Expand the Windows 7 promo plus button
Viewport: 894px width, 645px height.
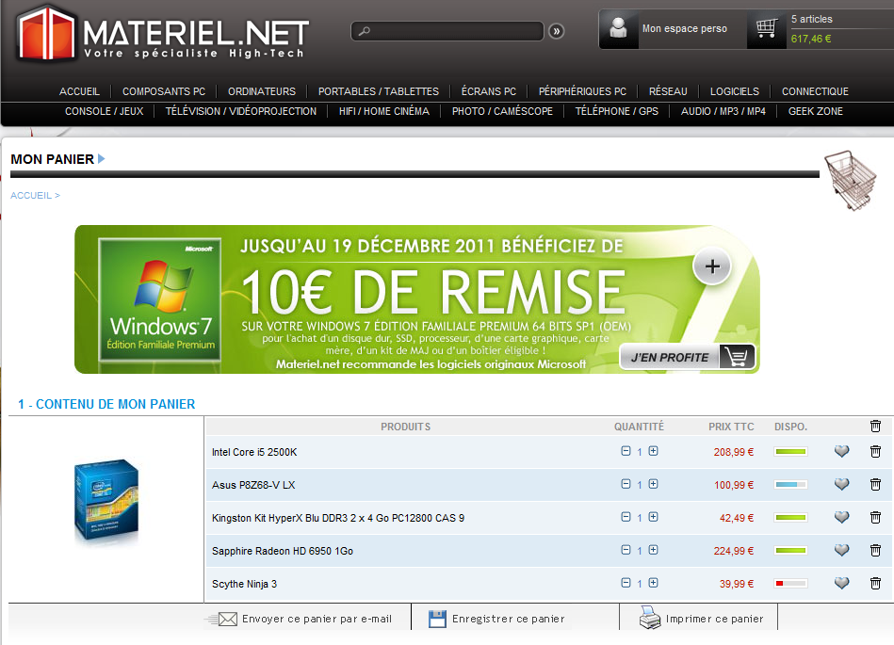point(712,267)
